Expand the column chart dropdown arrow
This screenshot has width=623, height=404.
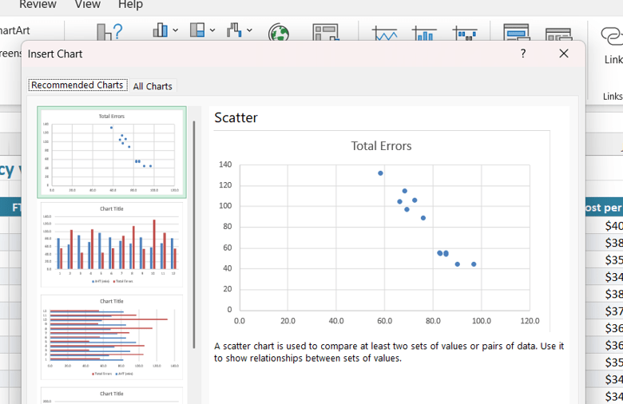(x=175, y=30)
